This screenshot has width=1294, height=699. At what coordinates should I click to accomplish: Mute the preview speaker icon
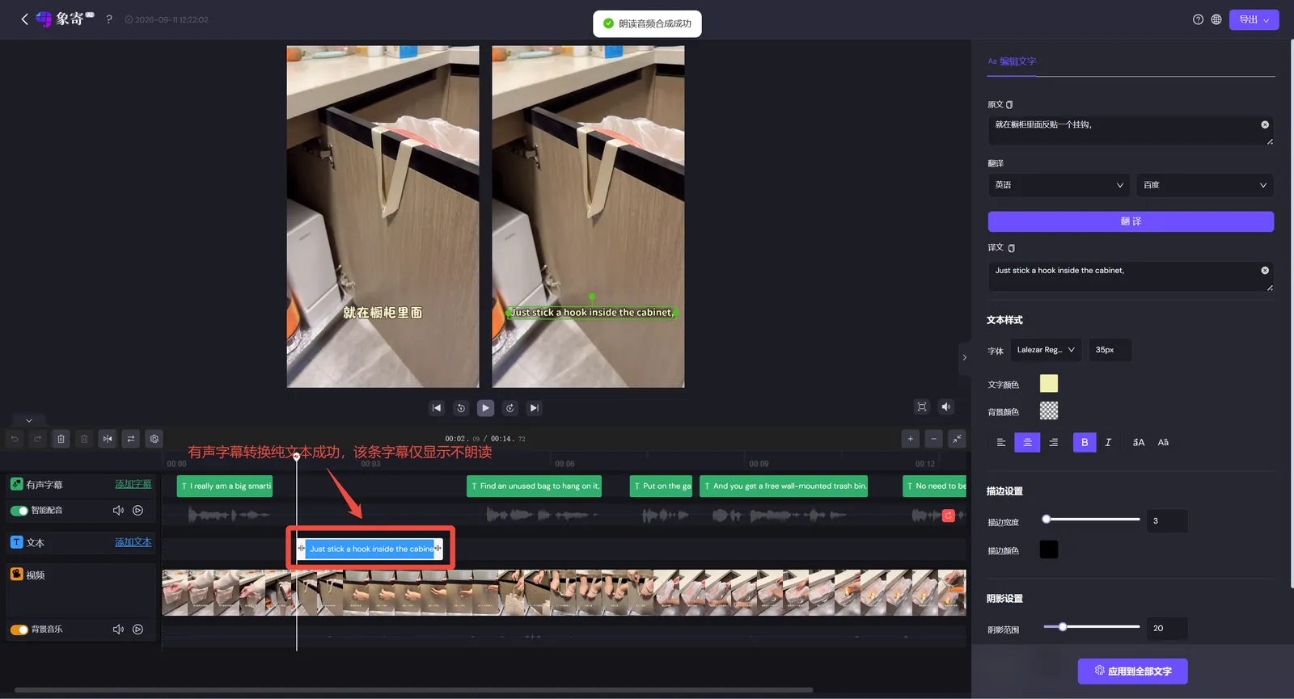(946, 406)
